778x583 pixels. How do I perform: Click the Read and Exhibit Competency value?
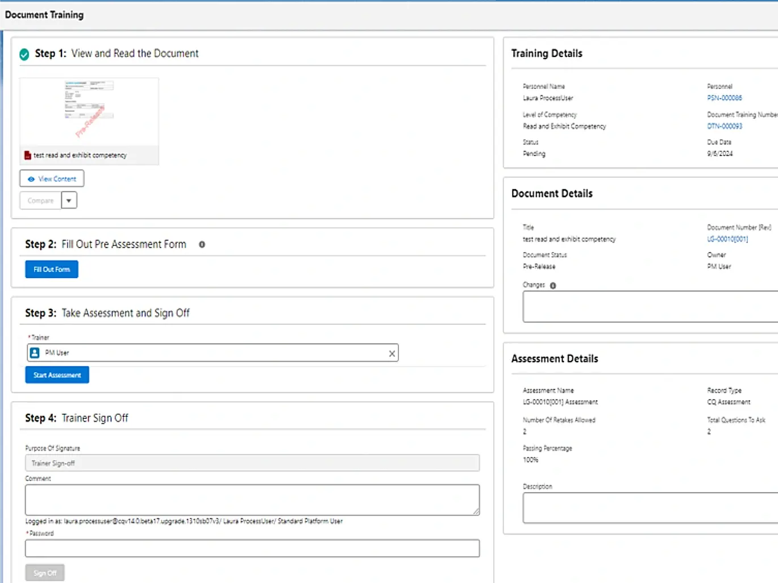564,126
